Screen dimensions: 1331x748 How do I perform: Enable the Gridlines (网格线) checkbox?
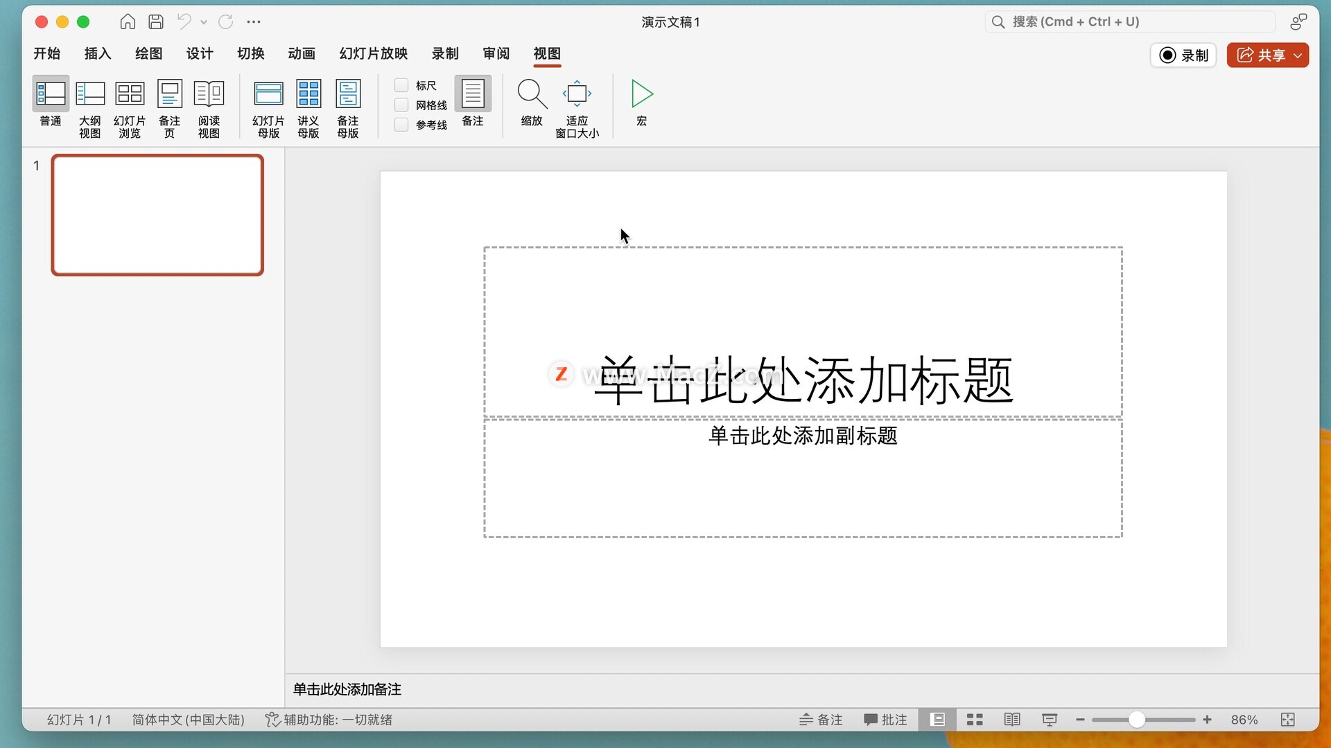[401, 105]
